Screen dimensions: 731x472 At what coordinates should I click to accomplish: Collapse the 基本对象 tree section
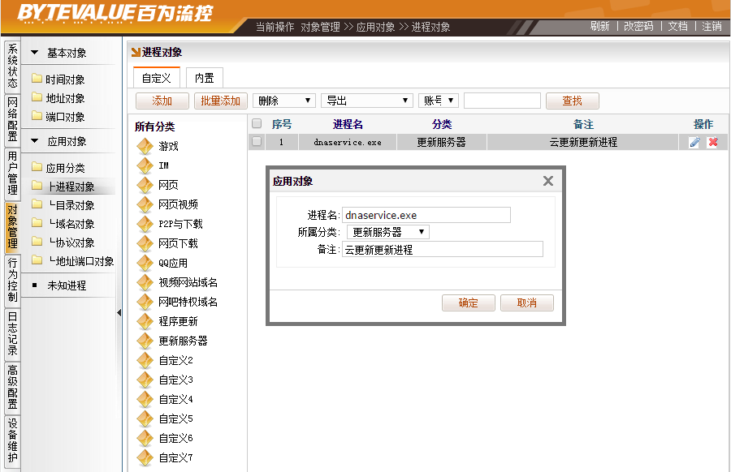click(x=34, y=54)
